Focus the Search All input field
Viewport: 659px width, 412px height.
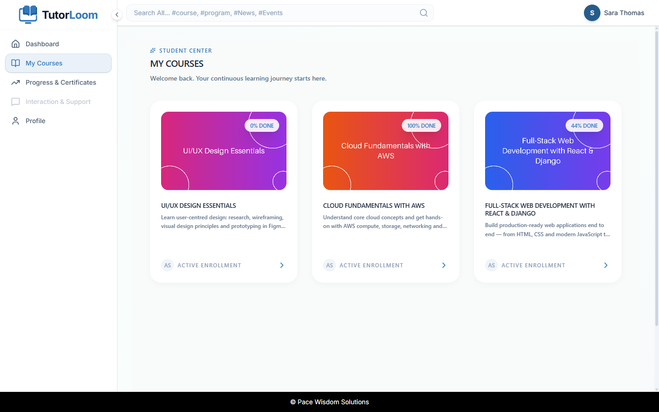click(280, 13)
